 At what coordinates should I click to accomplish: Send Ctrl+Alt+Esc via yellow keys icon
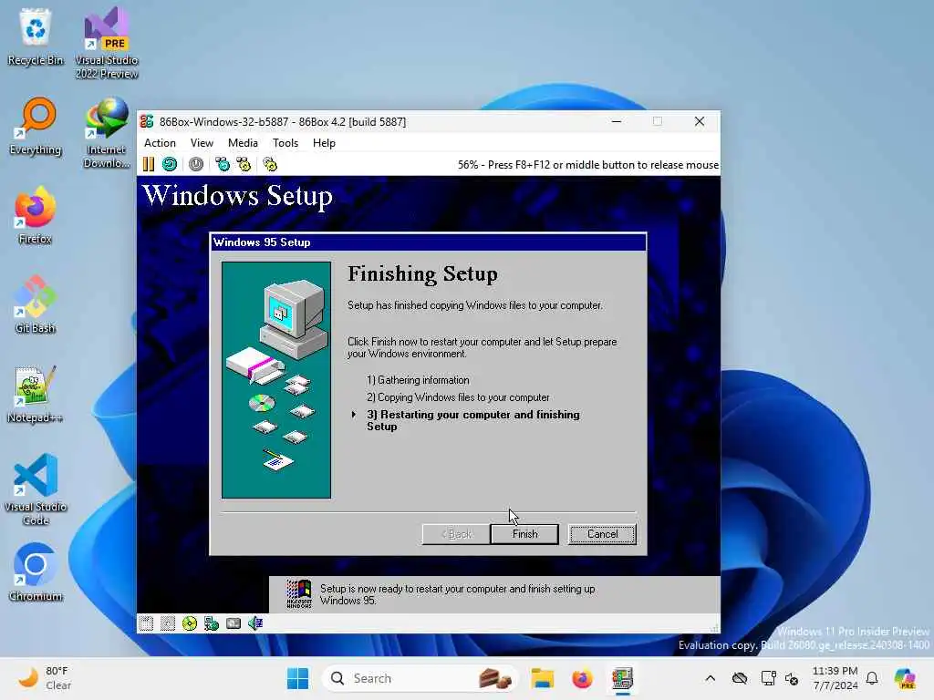pyautogui.click(x=244, y=164)
